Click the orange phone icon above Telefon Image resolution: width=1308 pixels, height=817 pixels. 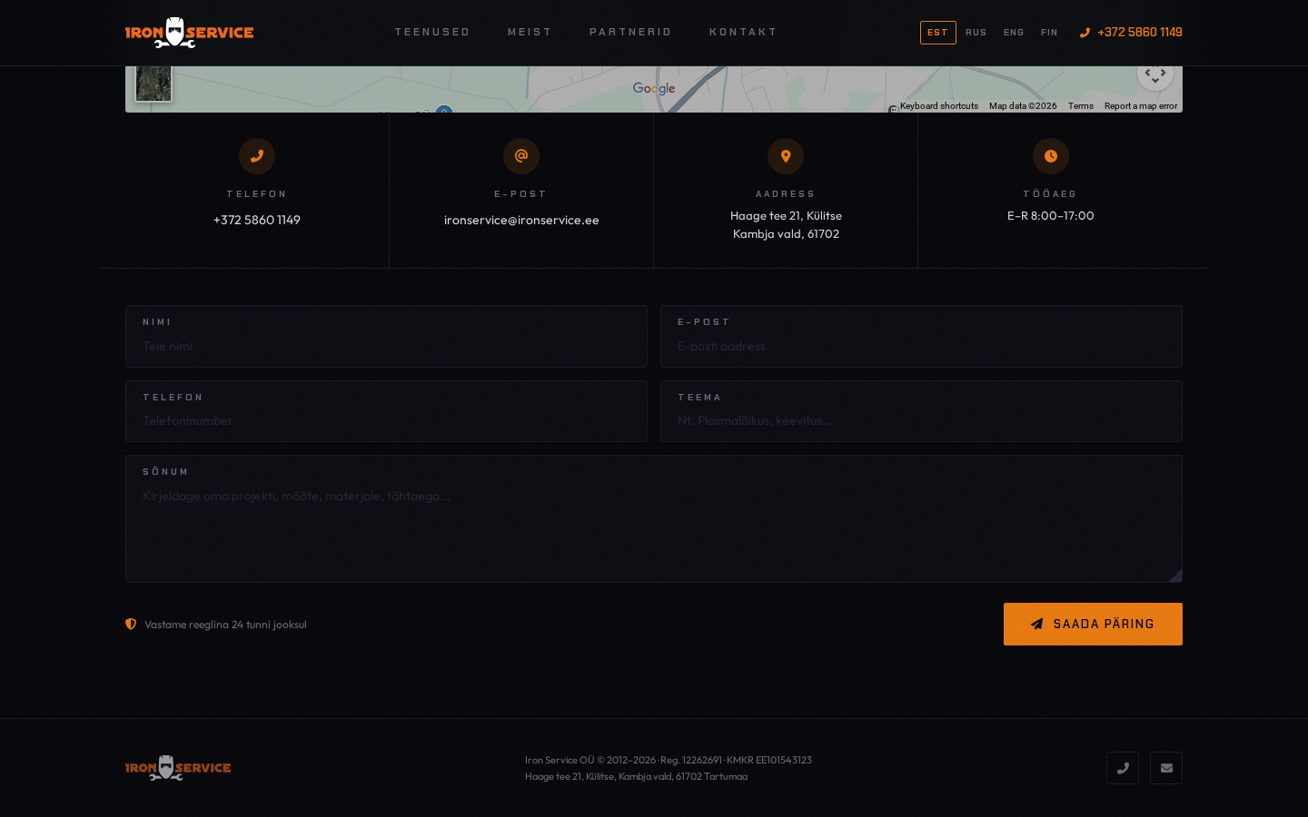[x=257, y=156]
